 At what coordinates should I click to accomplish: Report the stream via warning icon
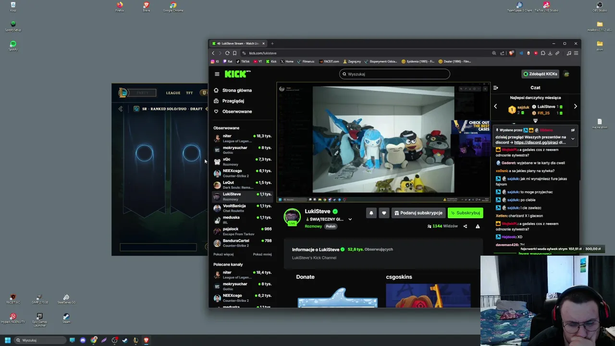(478, 226)
